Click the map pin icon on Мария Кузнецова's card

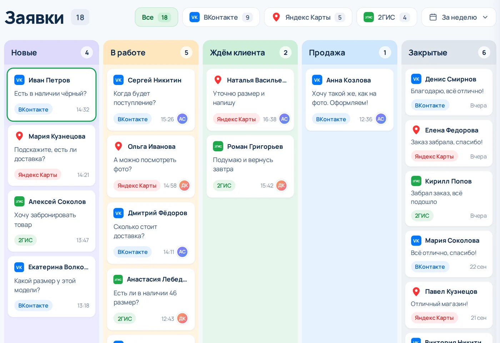[19, 136]
